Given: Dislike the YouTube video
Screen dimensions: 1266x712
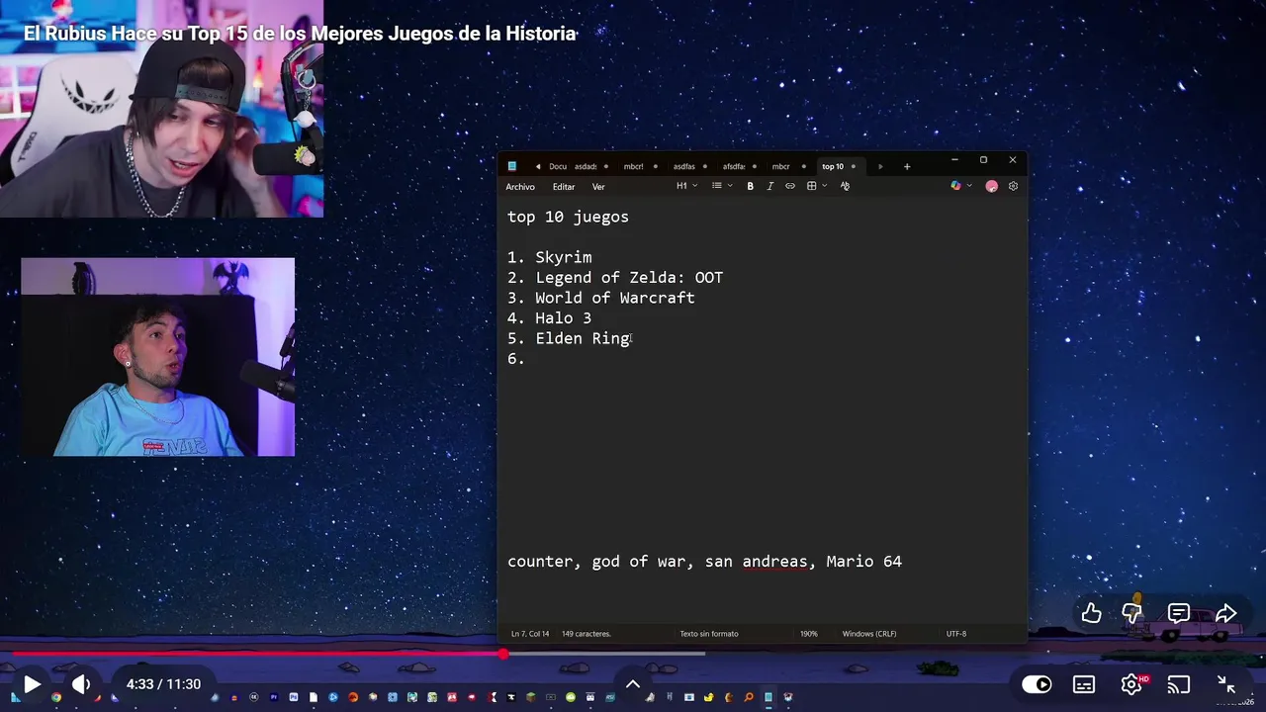Looking at the screenshot, I should (x=1132, y=613).
